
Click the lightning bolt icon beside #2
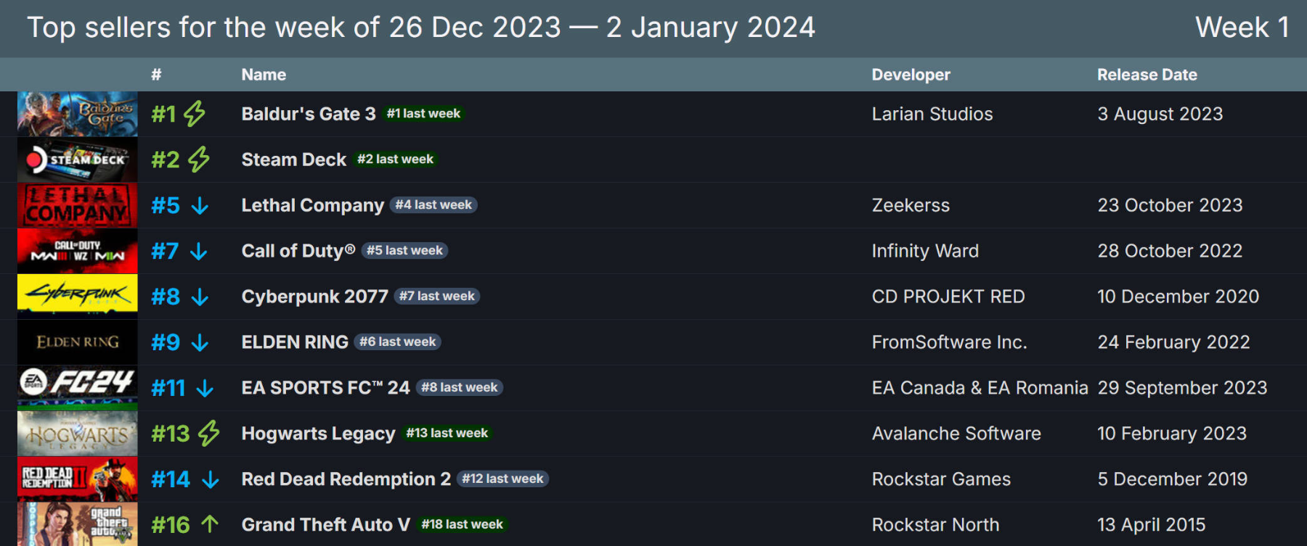pyautogui.click(x=199, y=160)
